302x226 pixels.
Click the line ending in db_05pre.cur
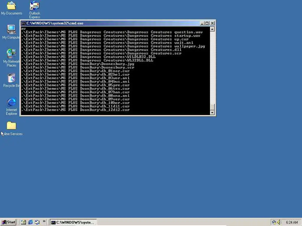tap(75, 85)
